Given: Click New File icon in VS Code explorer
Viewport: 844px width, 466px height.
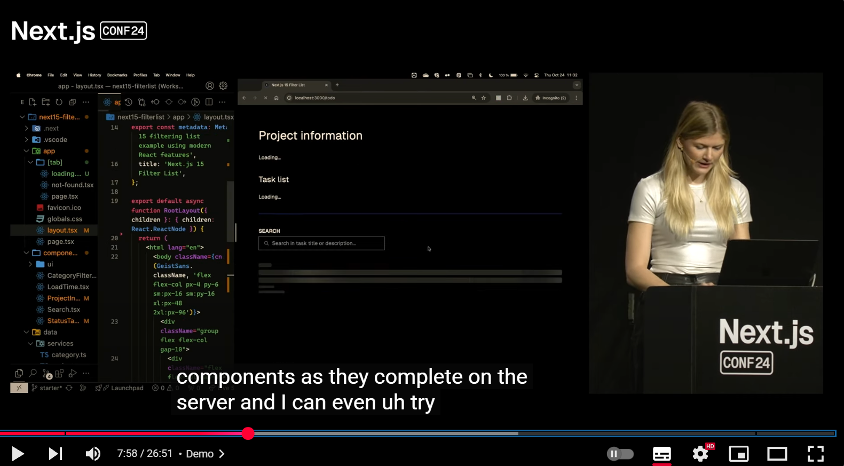Looking at the screenshot, I should click(x=33, y=102).
